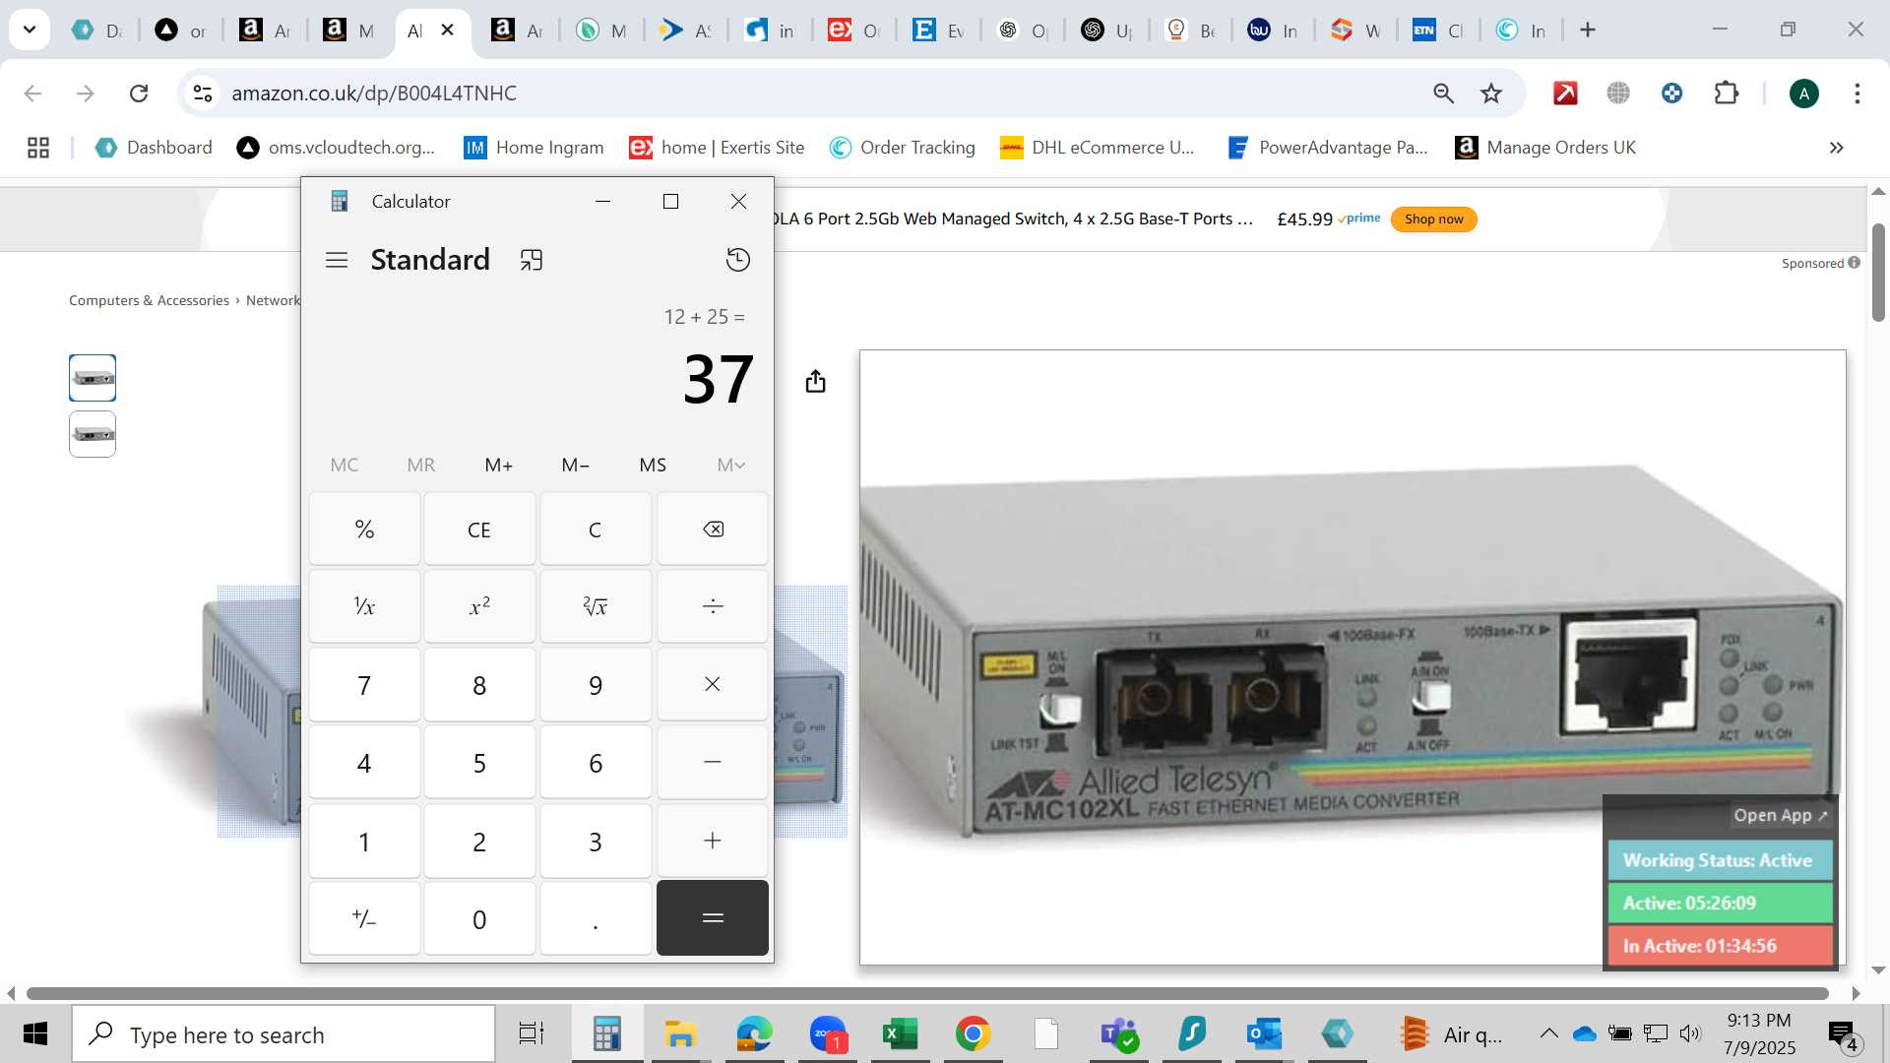Image resolution: width=1890 pixels, height=1063 pixels.
Task: Click MS memory store button
Action: tap(653, 465)
